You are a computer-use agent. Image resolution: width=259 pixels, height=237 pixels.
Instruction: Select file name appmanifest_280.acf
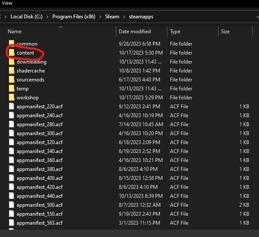tap(40, 124)
